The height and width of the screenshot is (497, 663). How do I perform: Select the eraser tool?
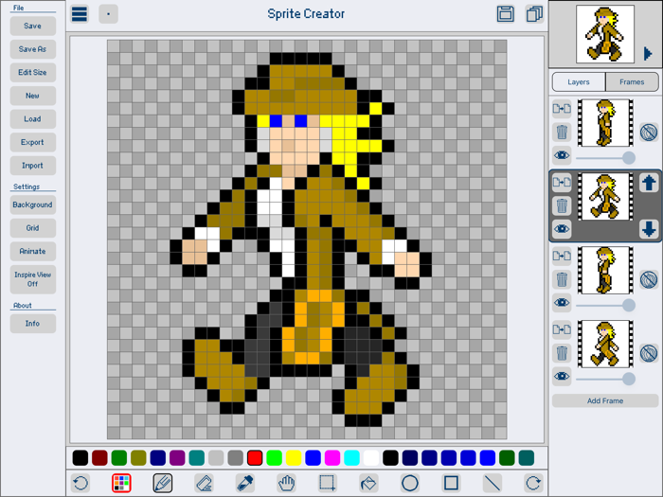click(204, 483)
